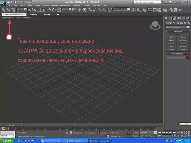This screenshot has width=191, height=143.
Task: Click the Teapot primitive button
Action: pyautogui.click(x=171, y=49)
